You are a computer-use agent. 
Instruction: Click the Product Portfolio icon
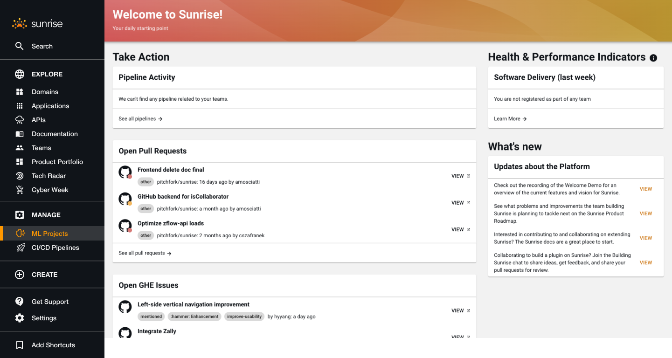coord(20,162)
